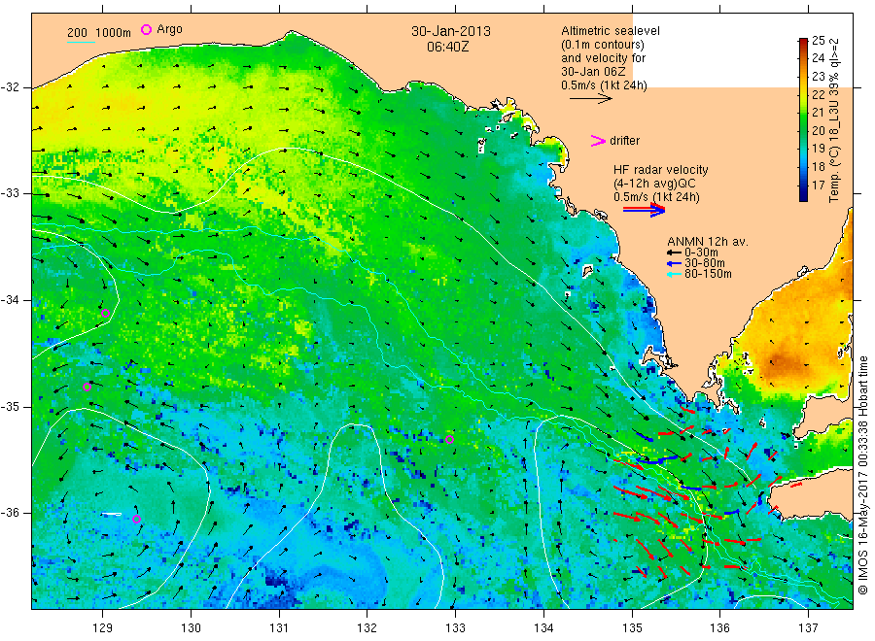Click the 0-30m depth label
875x641 pixels.
701,253
